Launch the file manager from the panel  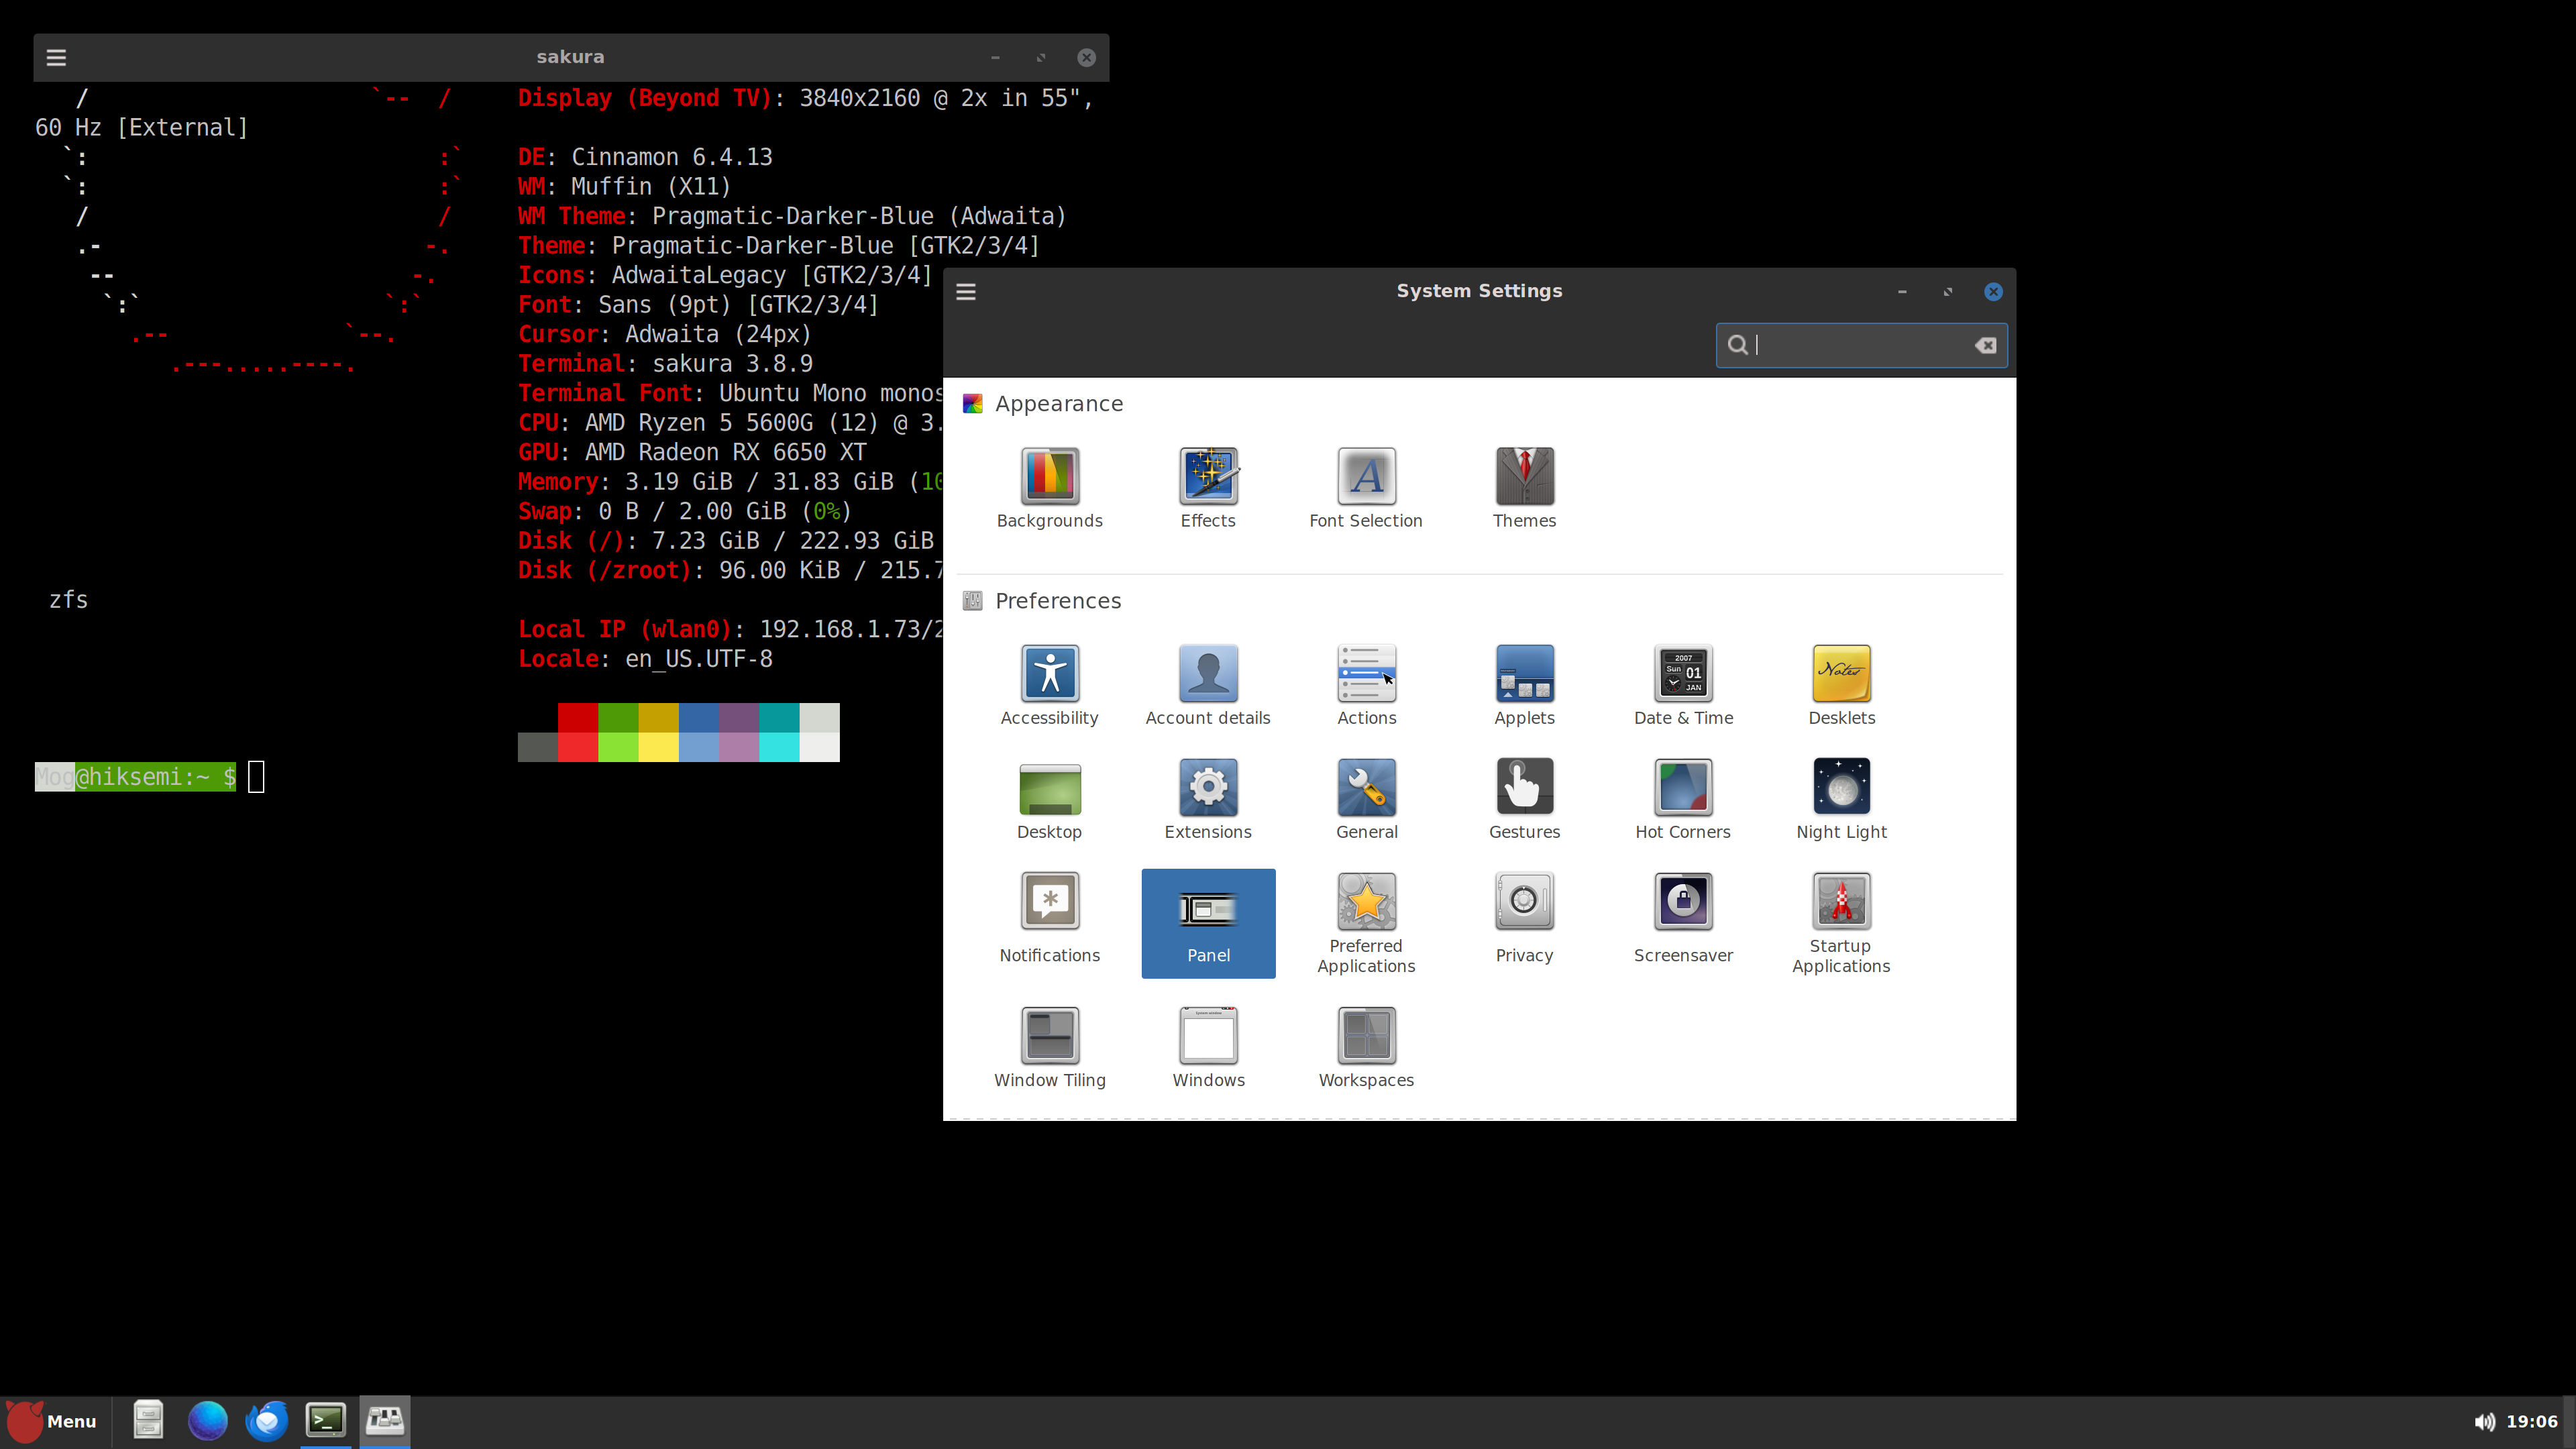click(x=148, y=1420)
